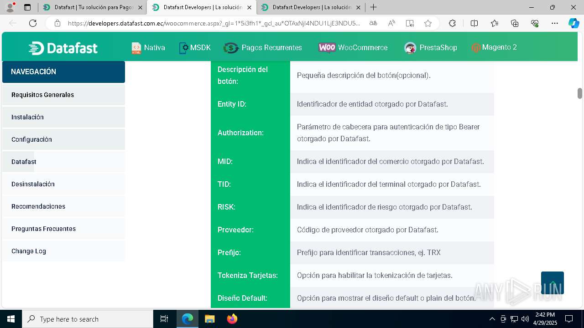Click the volume speaker tray icon
The image size is (584, 328).
(x=525, y=319)
